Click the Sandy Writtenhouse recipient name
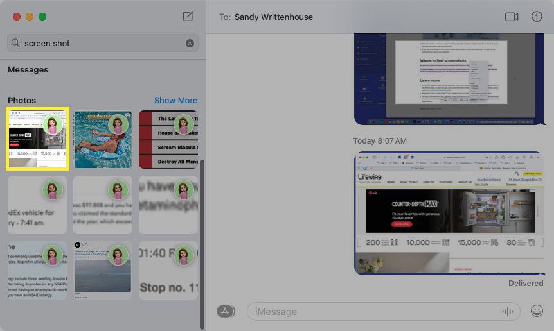This screenshot has width=554, height=331. (x=275, y=17)
